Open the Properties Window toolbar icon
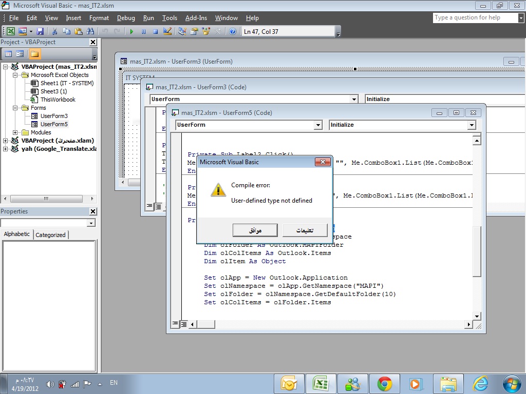 194,31
